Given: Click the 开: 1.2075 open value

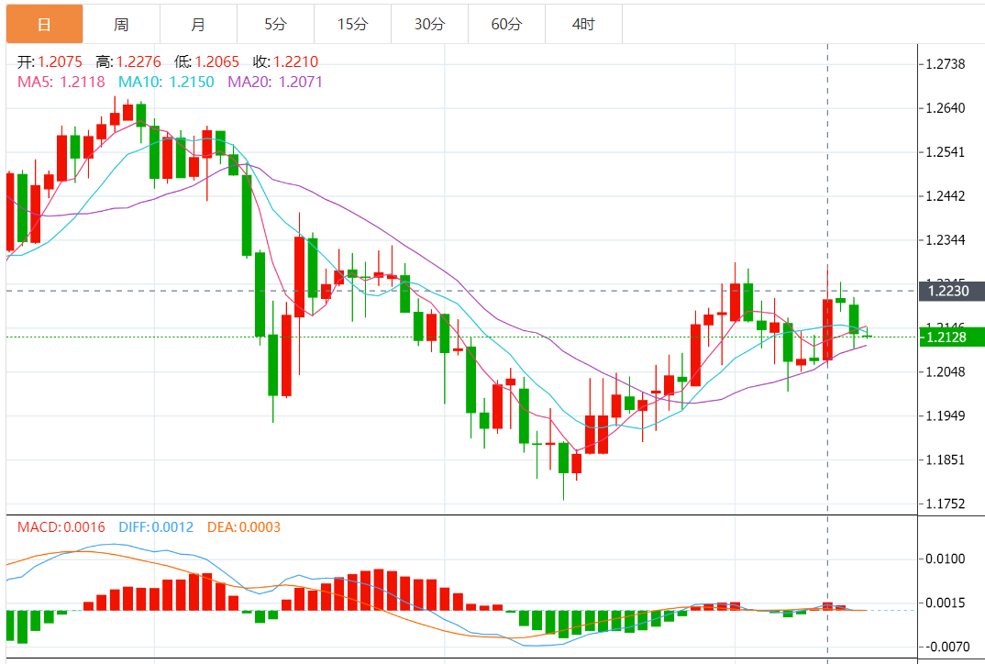Looking at the screenshot, I should (x=50, y=61).
